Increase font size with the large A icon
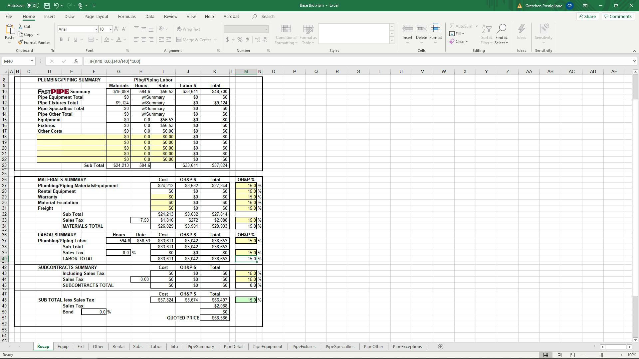Image resolution: width=639 pixels, height=359 pixels. [x=116, y=29]
